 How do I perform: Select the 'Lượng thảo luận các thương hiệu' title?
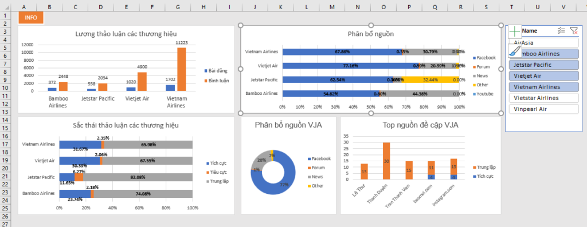pyautogui.click(x=126, y=34)
